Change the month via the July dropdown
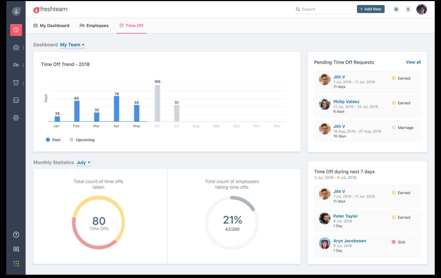This screenshot has width=441, height=278. [x=84, y=162]
